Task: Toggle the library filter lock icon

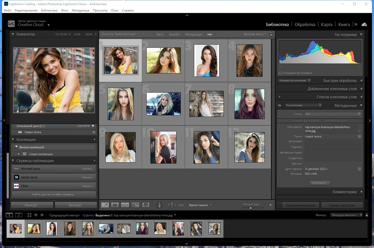Action: [x=271, y=34]
